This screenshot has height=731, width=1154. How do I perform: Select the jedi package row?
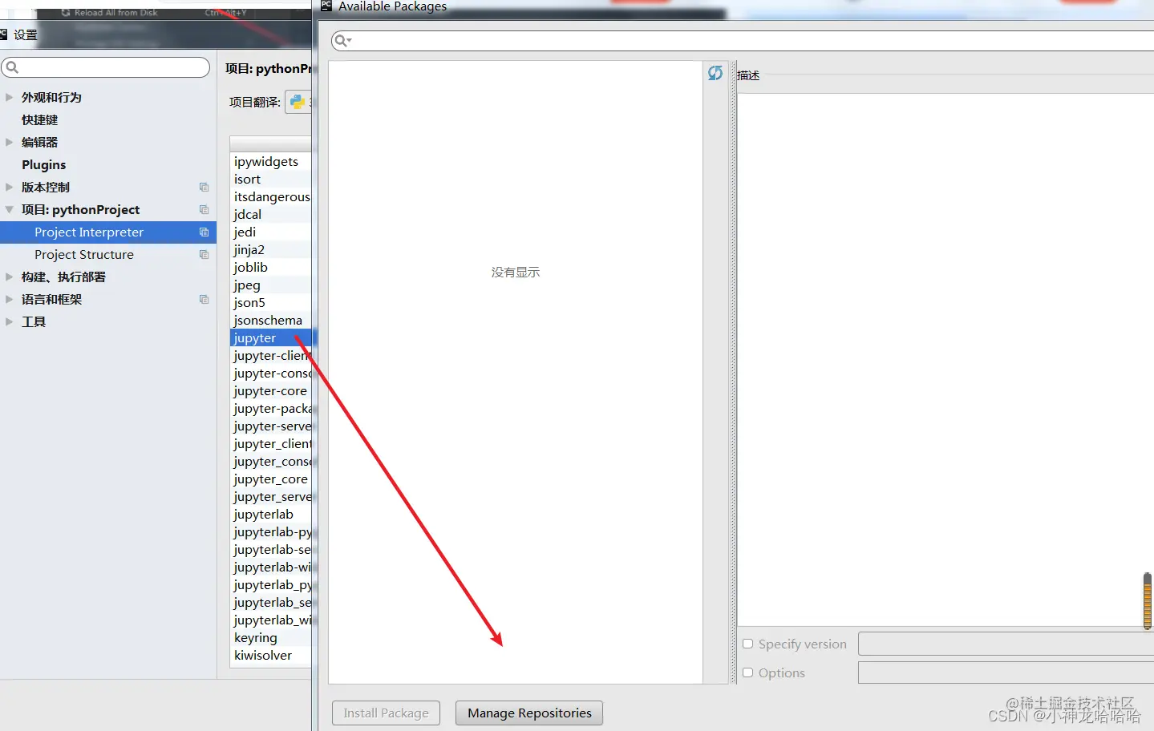point(270,232)
